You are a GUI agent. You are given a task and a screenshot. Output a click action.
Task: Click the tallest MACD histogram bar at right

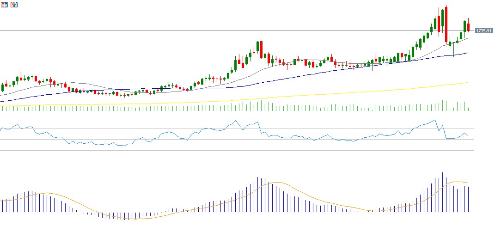point(442,194)
